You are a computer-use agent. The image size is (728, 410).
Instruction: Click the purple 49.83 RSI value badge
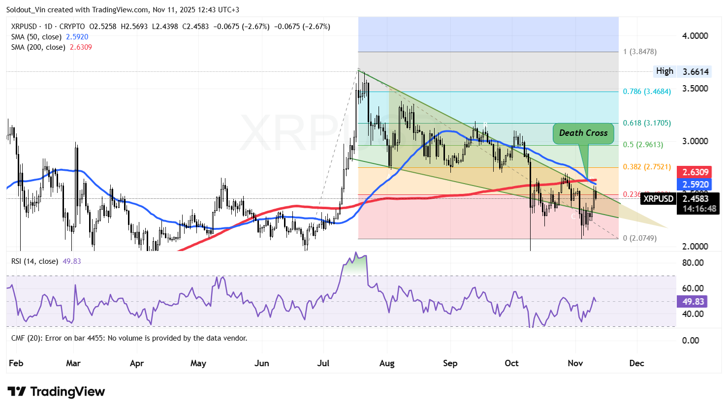pyautogui.click(x=692, y=302)
